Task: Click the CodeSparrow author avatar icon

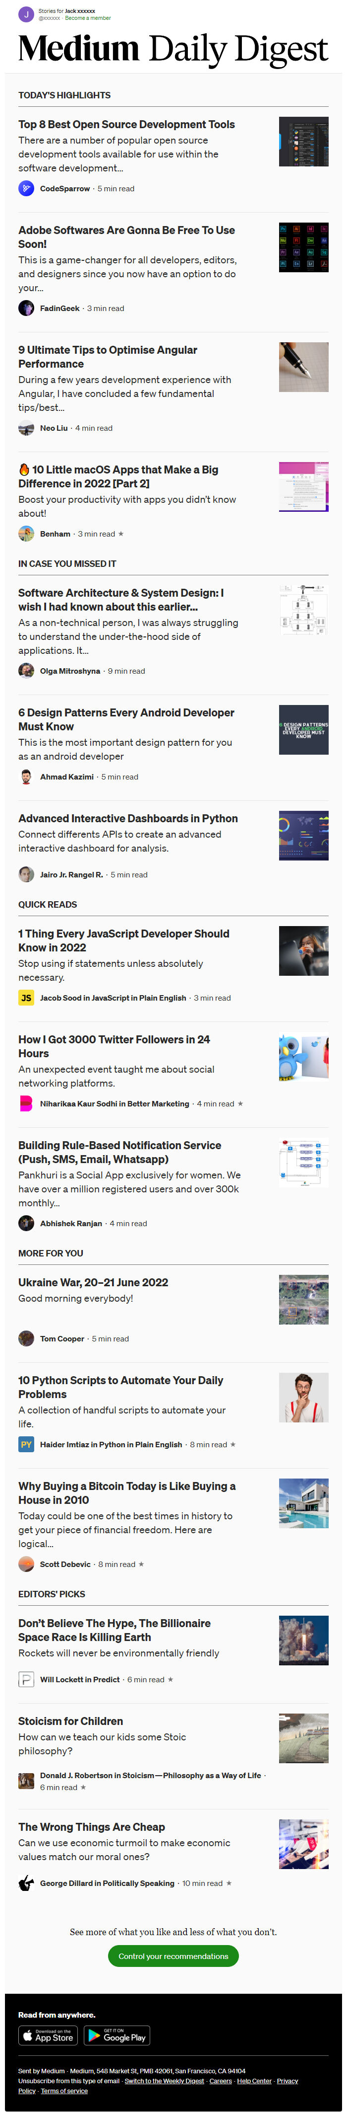Action: pyautogui.click(x=26, y=189)
